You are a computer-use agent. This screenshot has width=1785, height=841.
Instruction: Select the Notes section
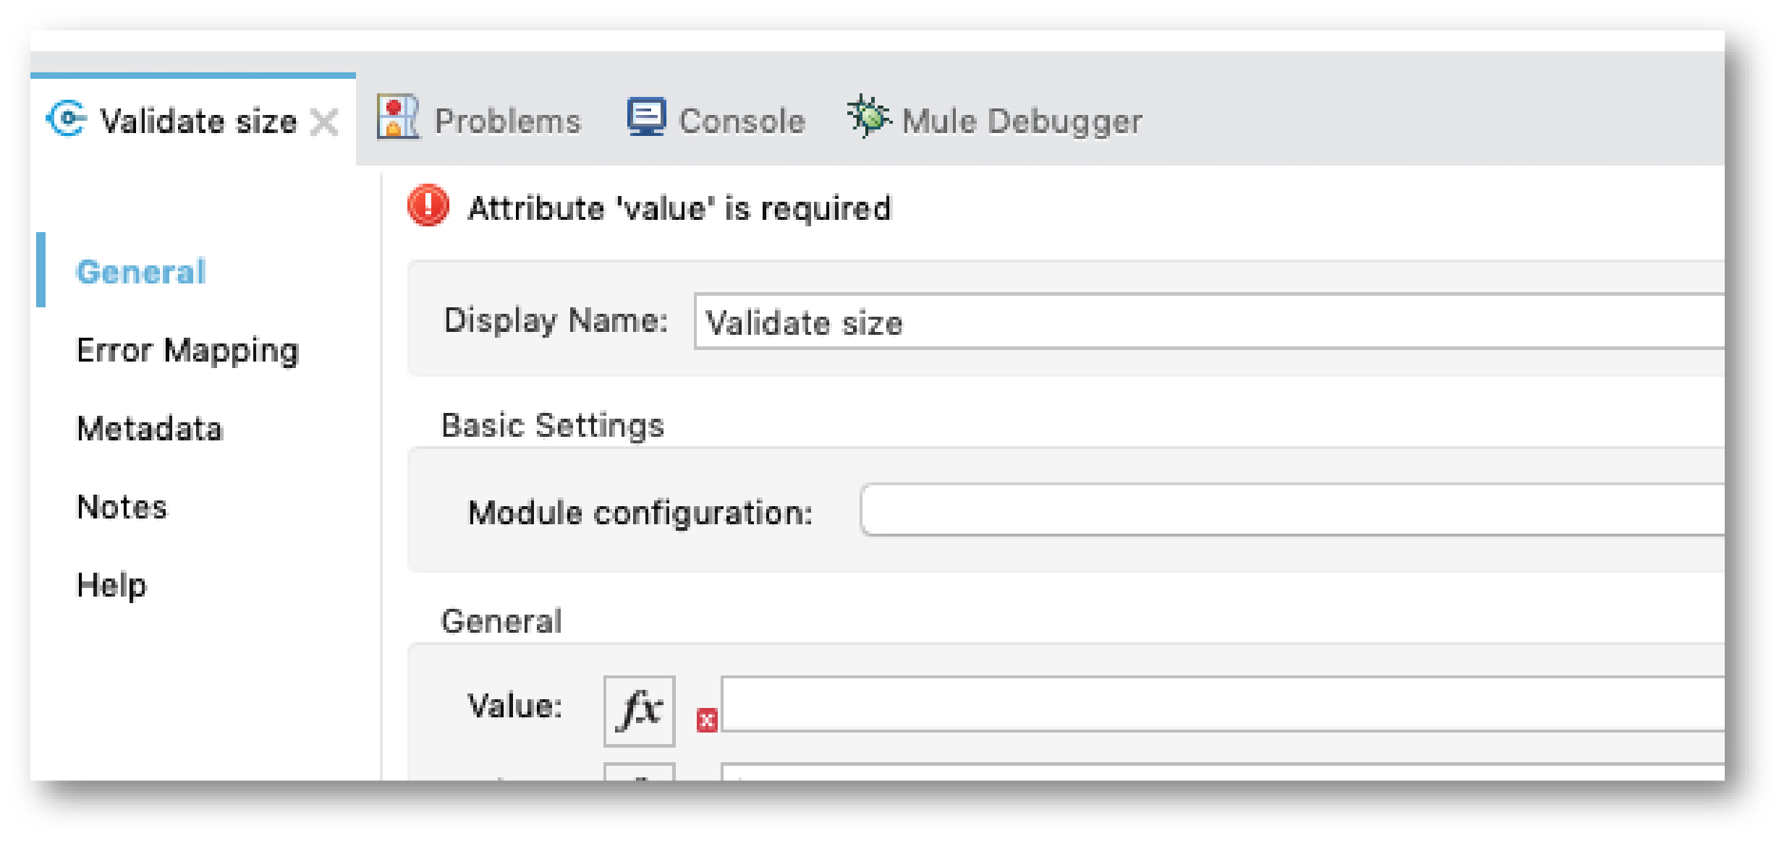point(122,508)
